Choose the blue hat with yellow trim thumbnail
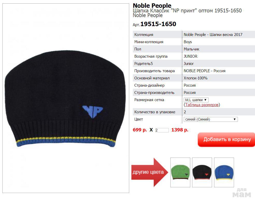The height and width of the screenshot is (201, 255). 224,172
